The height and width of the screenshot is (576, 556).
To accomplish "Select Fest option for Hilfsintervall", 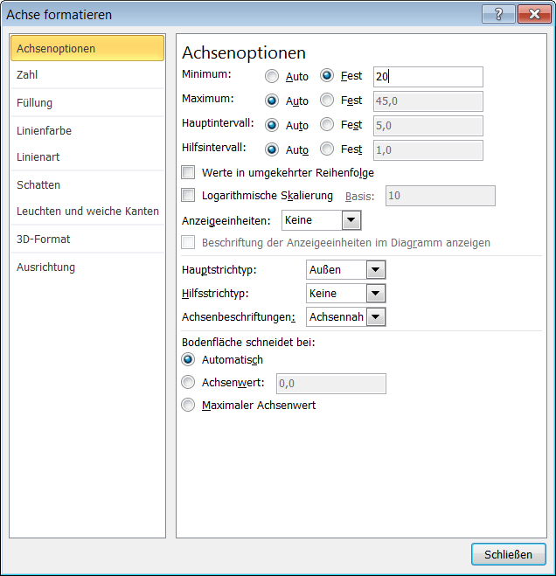I will 327,149.
